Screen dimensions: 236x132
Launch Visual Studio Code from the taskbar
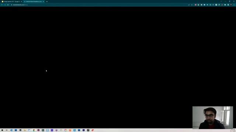coord(11,130)
